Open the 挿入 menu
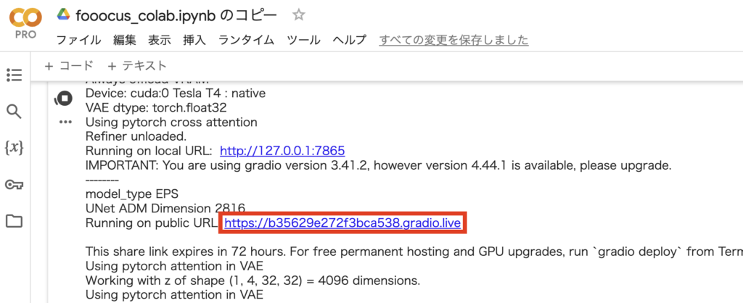 [194, 40]
